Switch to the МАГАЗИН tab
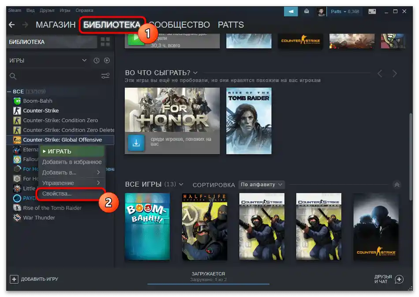The image size is (419, 297). pyautogui.click(x=56, y=25)
